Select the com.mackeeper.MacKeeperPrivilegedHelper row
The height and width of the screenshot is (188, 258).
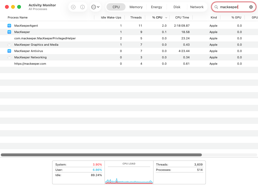pyautogui.click(x=129, y=38)
